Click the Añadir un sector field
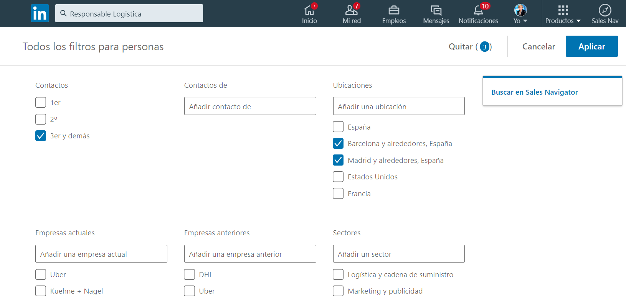 point(399,254)
